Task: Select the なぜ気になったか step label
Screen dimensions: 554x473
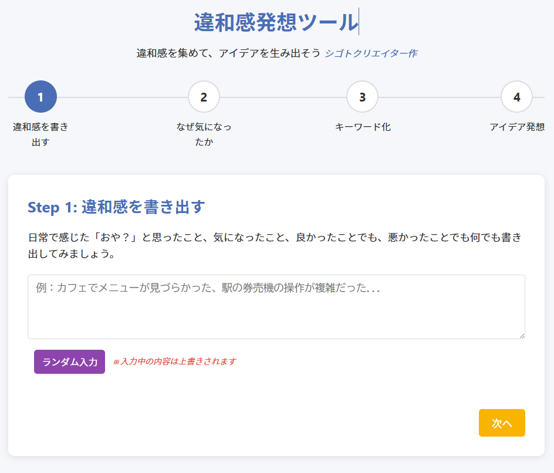Action: 204,134
